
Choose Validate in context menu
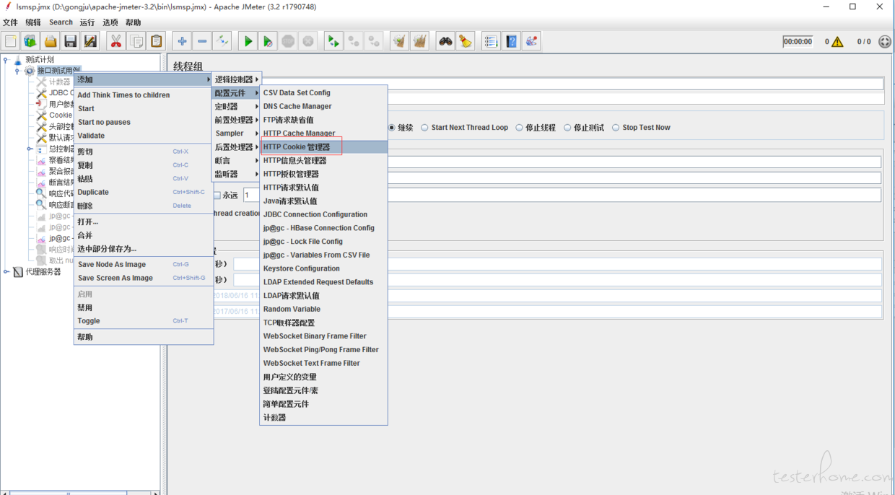click(144, 136)
